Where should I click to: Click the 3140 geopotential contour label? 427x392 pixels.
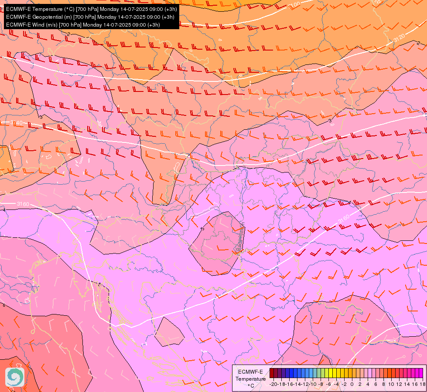coord(17,123)
